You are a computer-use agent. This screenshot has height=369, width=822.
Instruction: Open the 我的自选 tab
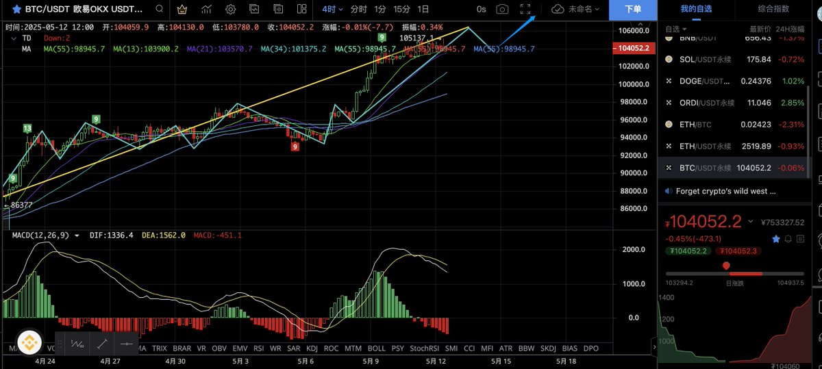click(x=696, y=9)
